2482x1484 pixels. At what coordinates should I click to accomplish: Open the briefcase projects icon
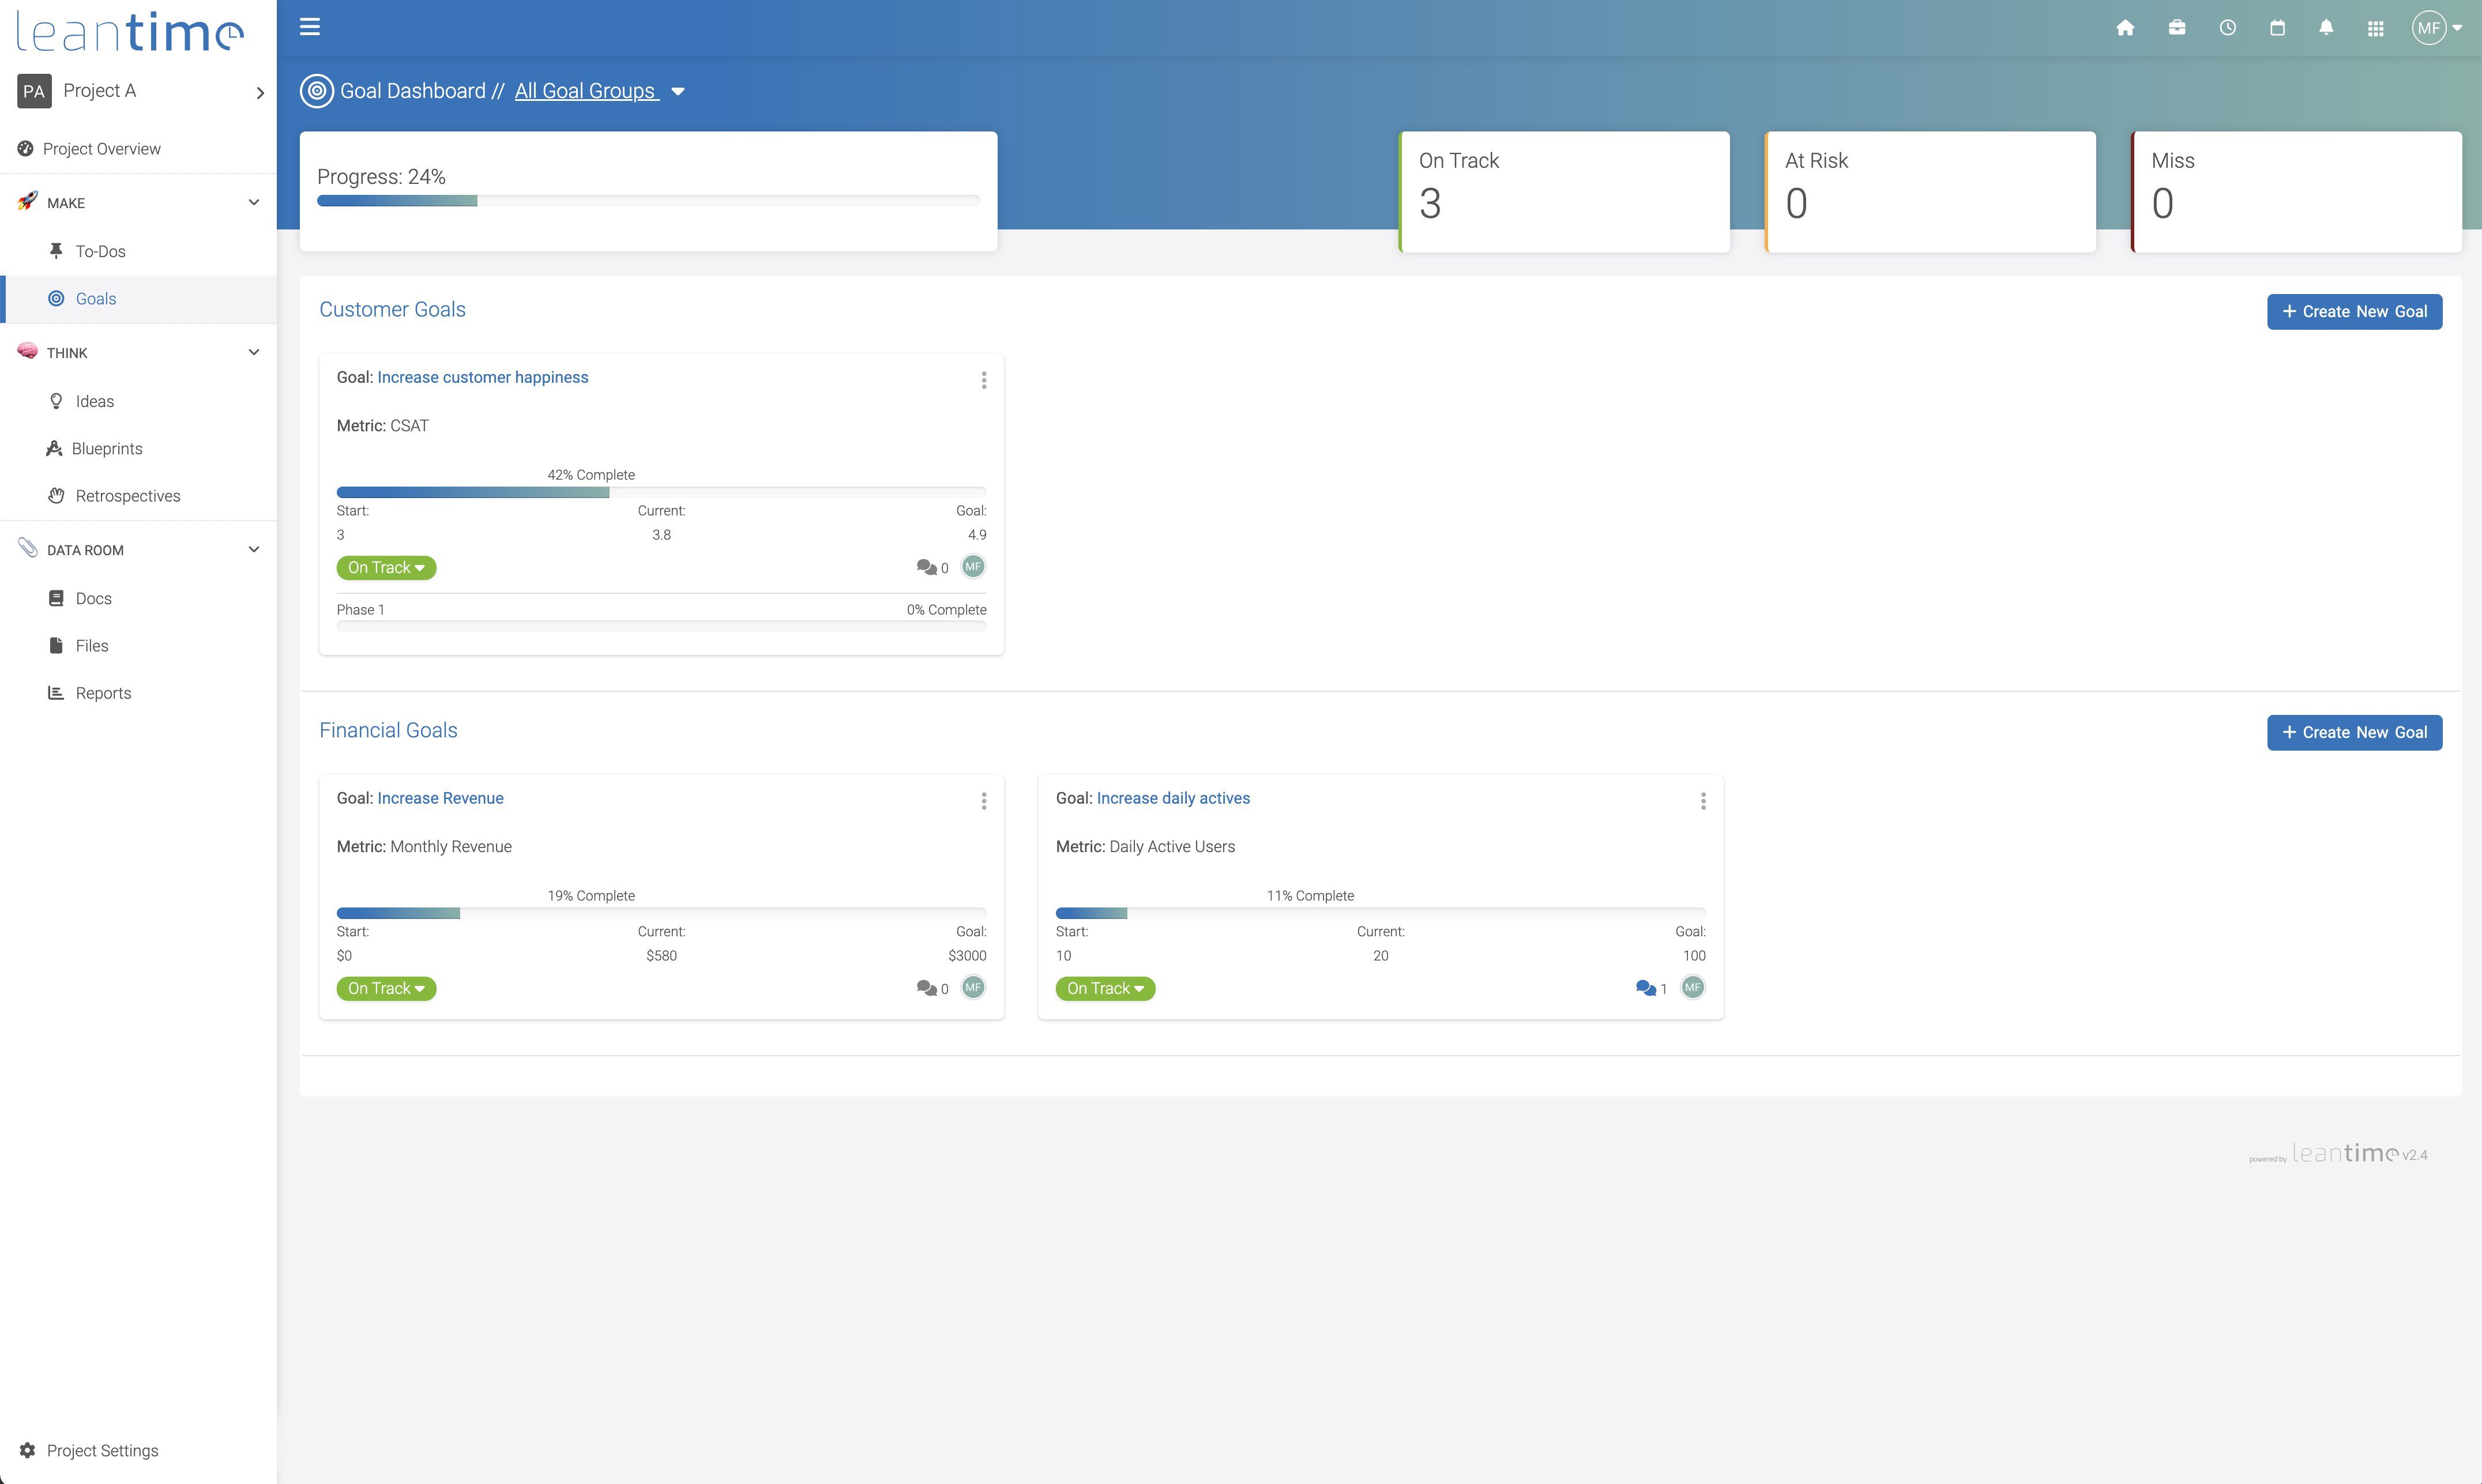click(2177, 28)
